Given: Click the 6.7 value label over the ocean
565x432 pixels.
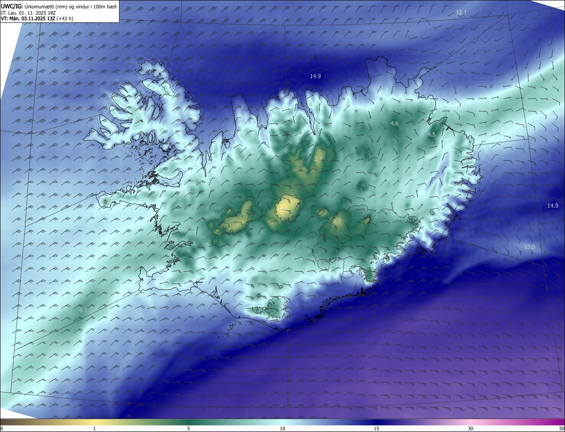Looking at the screenshot, I should [x=83, y=311].
